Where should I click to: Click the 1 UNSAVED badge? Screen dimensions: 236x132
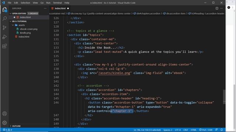click(33, 14)
